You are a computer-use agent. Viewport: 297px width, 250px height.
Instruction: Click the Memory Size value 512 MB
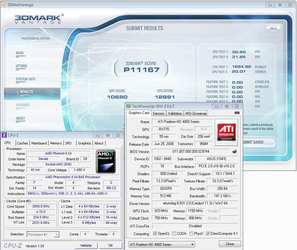tap(166, 196)
